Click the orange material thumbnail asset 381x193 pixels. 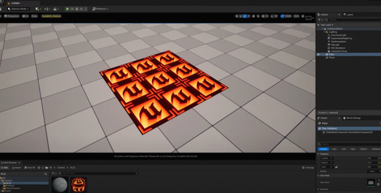(78, 185)
